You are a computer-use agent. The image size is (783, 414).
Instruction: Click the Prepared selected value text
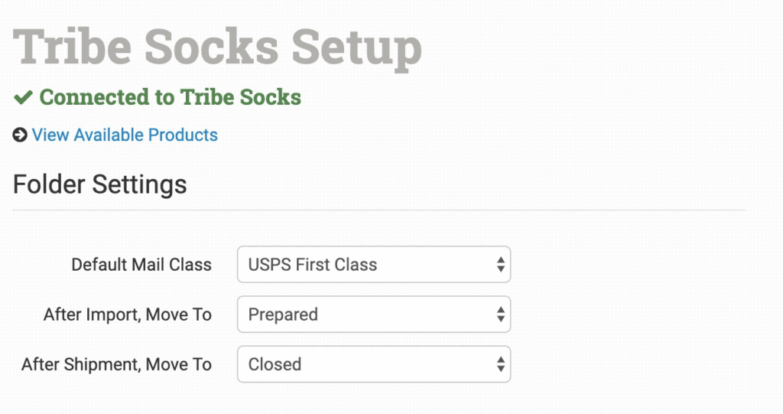pos(283,315)
